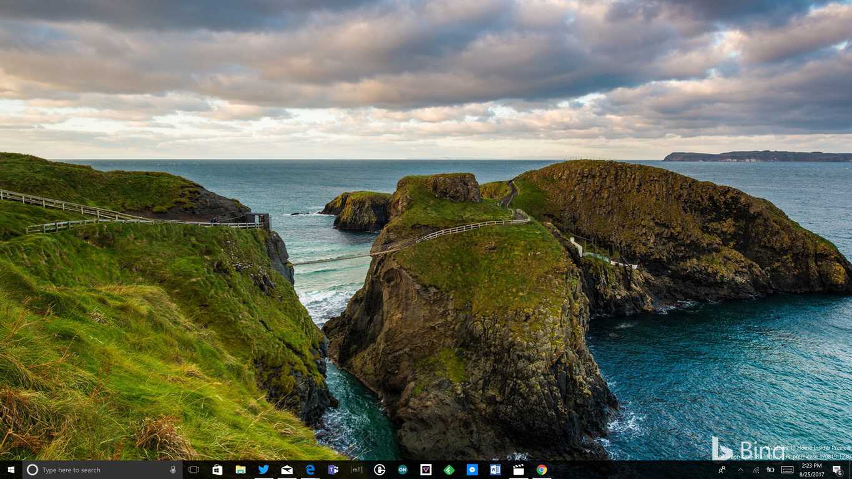Expand hidden system tray icons chevron
Viewport: 852px width, 479px height.
point(740,470)
